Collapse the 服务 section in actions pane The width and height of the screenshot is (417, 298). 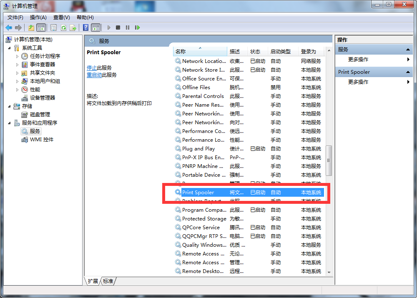[x=409, y=50]
